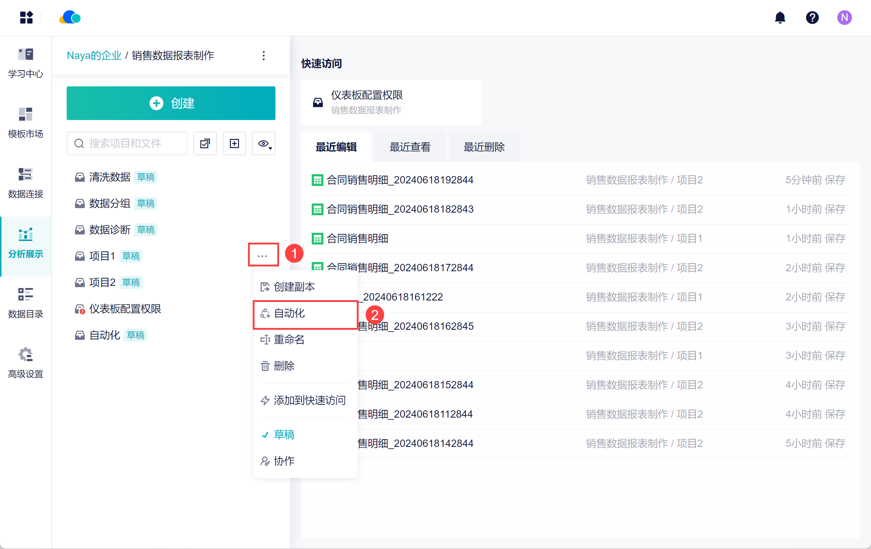
Task: Open 模板市场 sidebar section
Action: (x=26, y=123)
